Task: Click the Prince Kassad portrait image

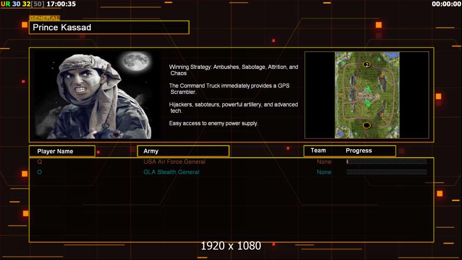Action: [98, 94]
